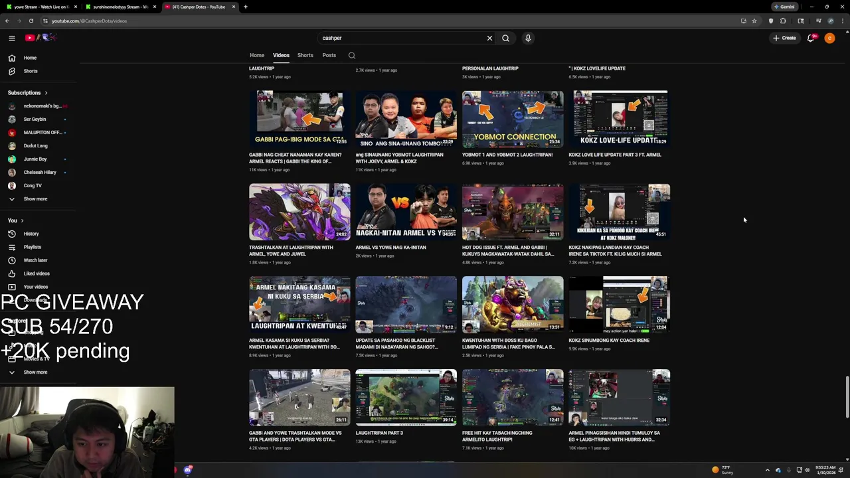Viewport: 850px width, 478px height.
Task: Open Armel Pinagsisihan Hindi Tumuloy video
Action: click(x=614, y=436)
